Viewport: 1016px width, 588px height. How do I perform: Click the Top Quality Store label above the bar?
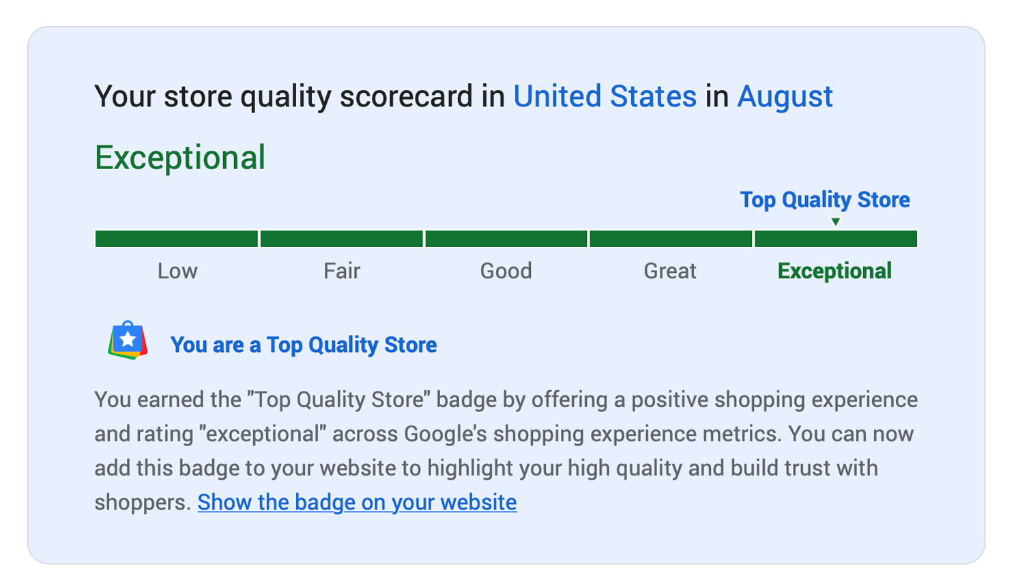(825, 200)
